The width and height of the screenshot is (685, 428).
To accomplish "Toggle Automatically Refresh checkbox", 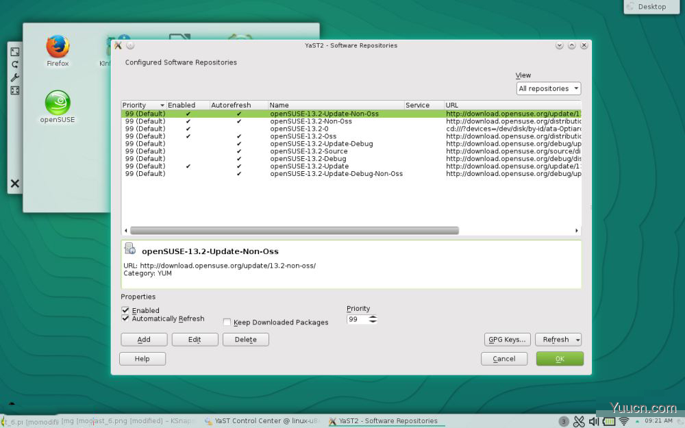I will (125, 318).
